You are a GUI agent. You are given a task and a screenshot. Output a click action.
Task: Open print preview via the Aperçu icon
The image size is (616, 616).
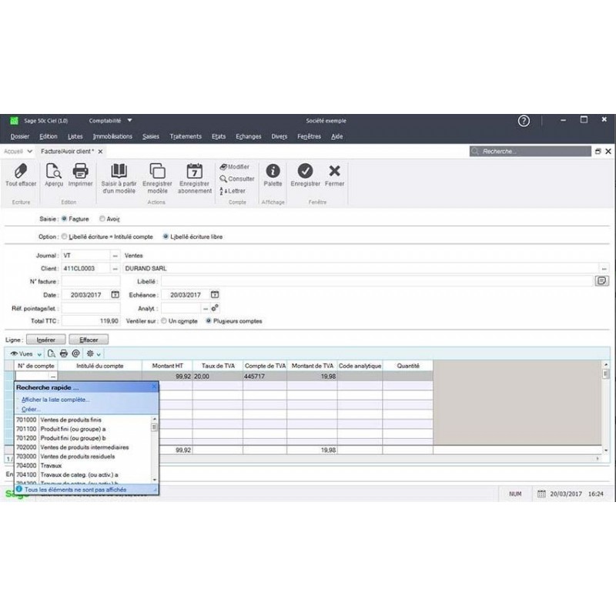point(52,172)
